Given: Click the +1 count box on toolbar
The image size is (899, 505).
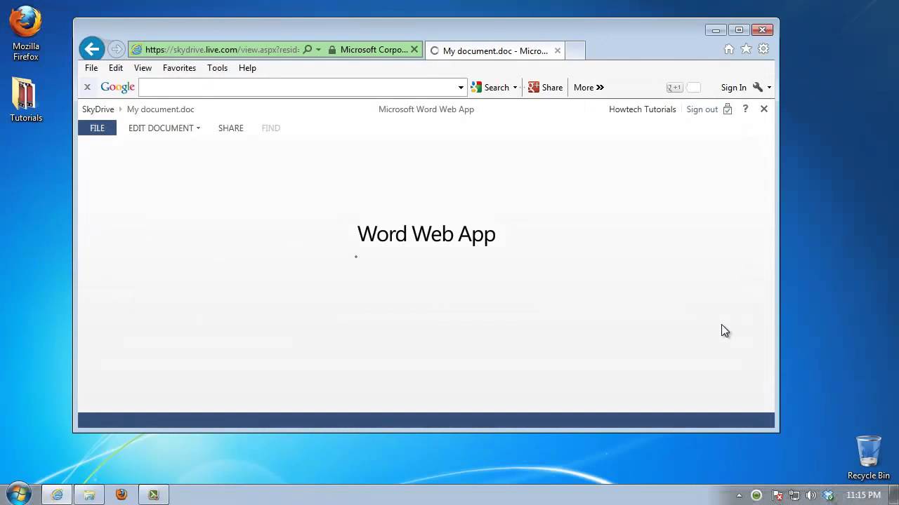Looking at the screenshot, I should [694, 88].
